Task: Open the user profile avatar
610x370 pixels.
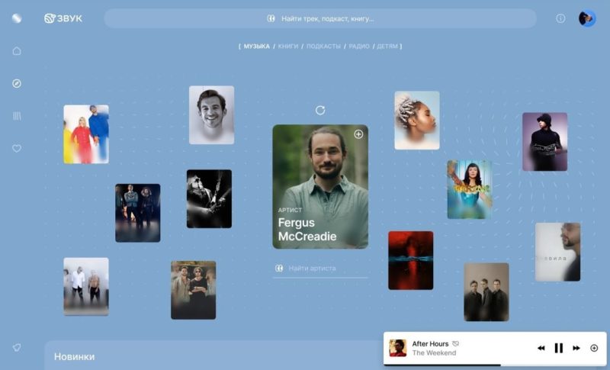Action: [587, 18]
